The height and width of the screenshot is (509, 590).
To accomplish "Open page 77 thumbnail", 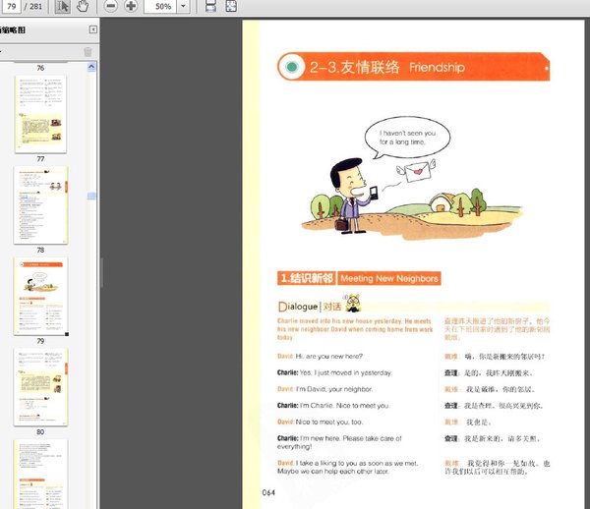I will pyautogui.click(x=40, y=114).
